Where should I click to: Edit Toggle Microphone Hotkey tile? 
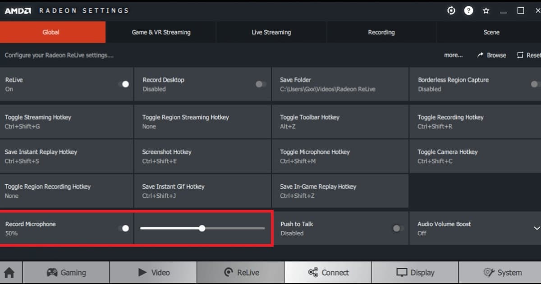coord(340,156)
